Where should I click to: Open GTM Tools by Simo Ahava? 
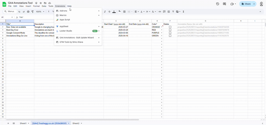(78, 42)
